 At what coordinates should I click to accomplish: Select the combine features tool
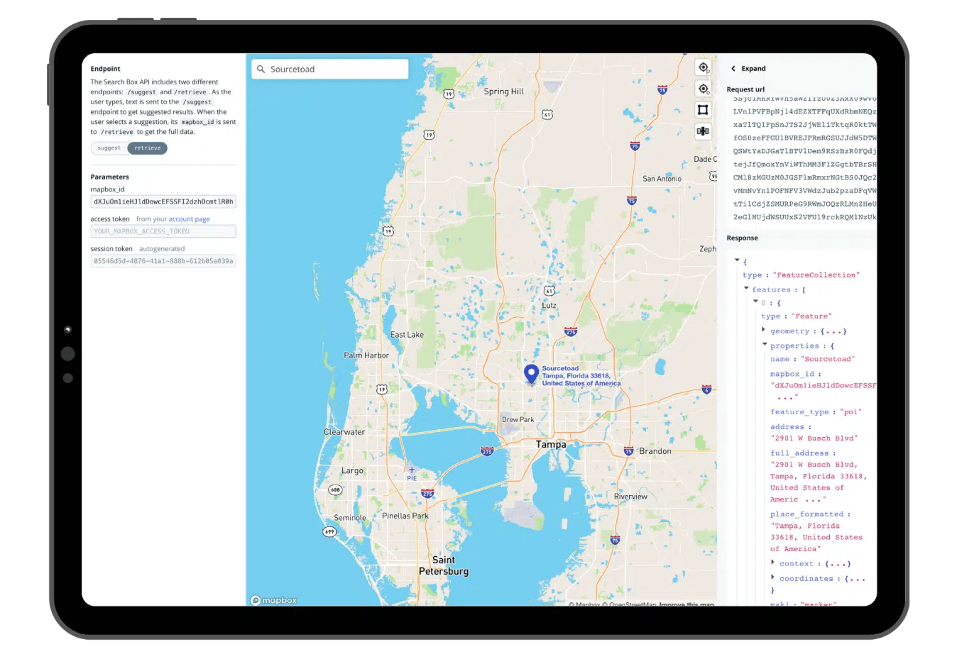tap(703, 131)
